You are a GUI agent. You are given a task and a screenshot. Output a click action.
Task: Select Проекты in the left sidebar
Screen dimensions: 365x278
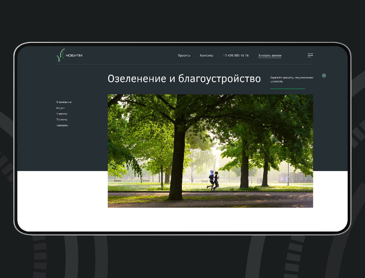coord(62,119)
